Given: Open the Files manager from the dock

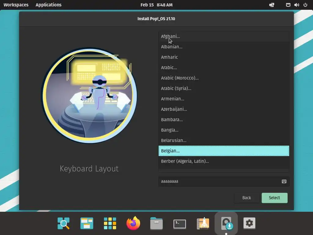Looking at the screenshot, I should (x=156, y=223).
